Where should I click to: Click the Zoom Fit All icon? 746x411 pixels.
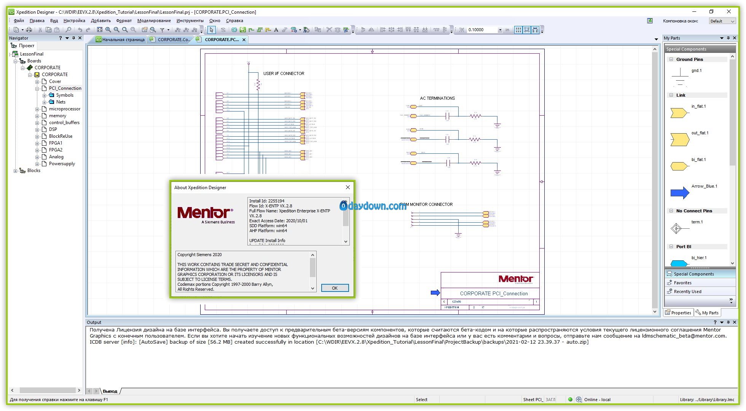(100, 30)
